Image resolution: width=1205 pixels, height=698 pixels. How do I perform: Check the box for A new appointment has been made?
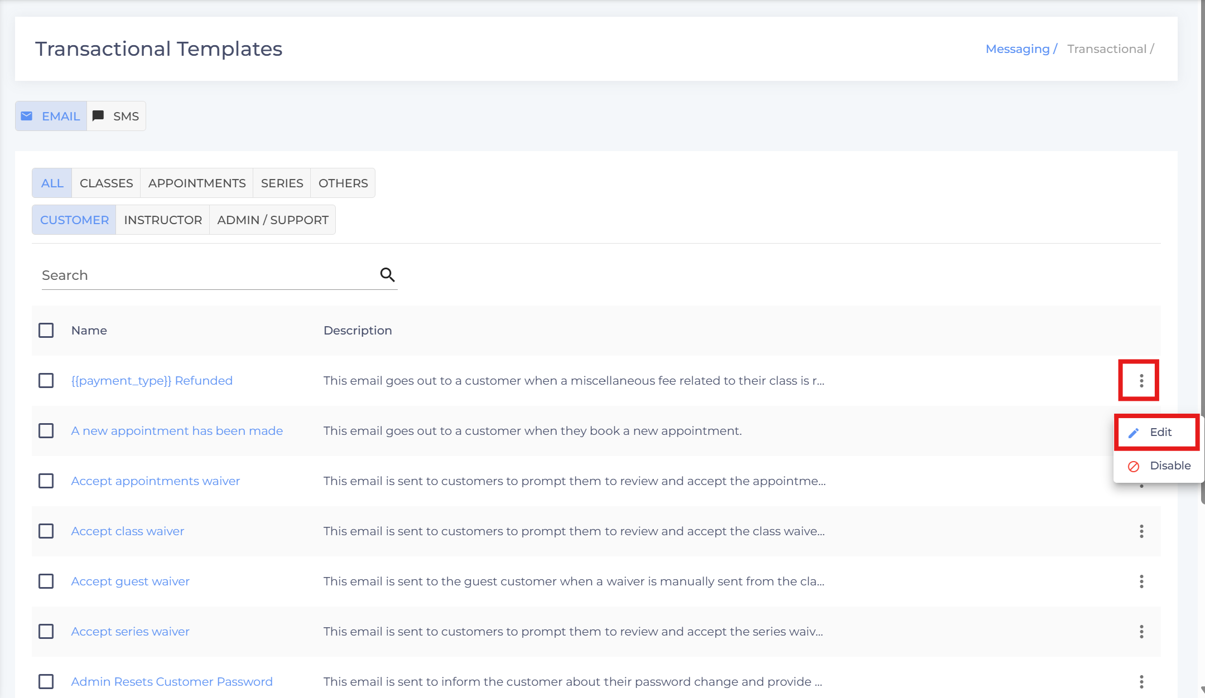46,431
